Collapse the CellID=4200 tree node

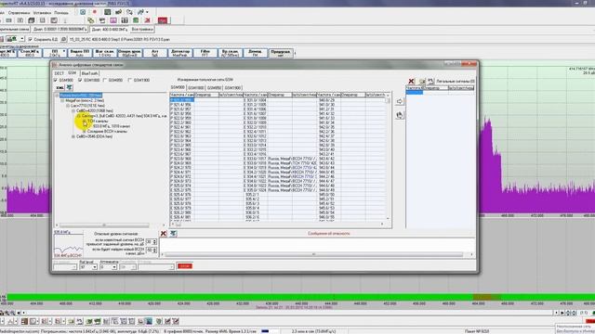[x=73, y=111]
